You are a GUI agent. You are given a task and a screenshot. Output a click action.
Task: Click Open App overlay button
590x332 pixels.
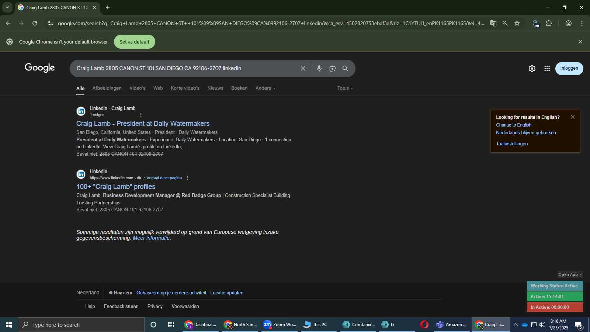[x=570, y=274]
